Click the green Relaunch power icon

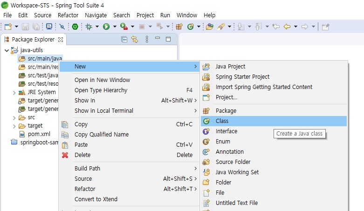coord(75,27)
